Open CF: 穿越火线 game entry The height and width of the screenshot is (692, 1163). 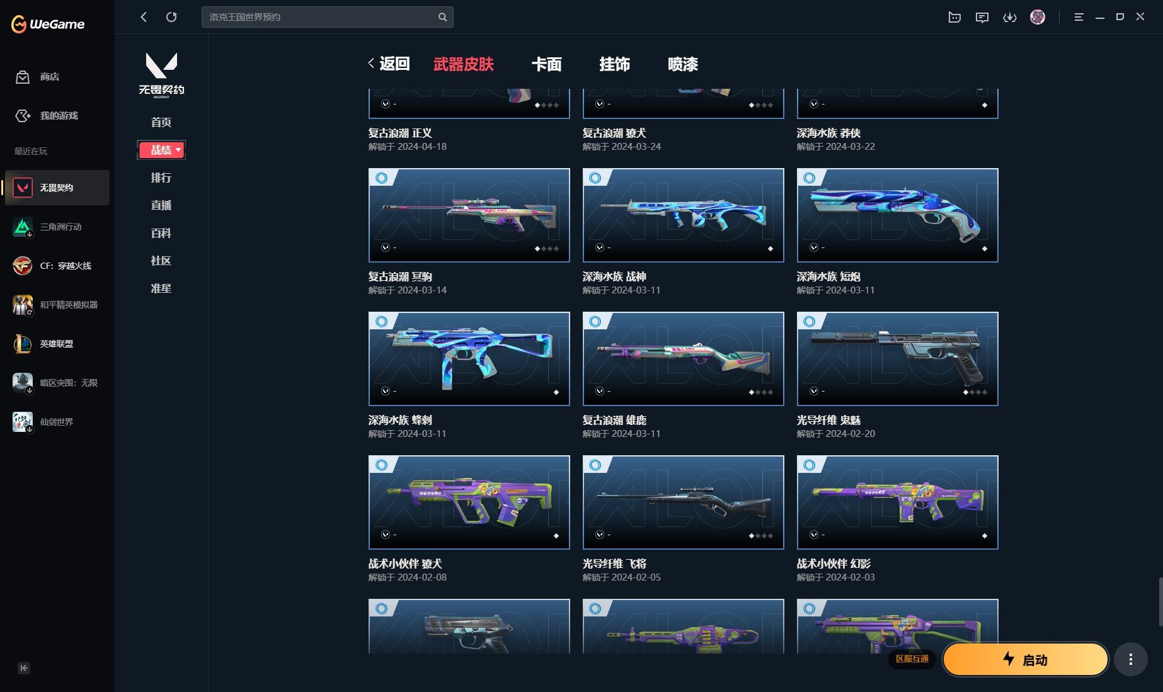pos(57,266)
